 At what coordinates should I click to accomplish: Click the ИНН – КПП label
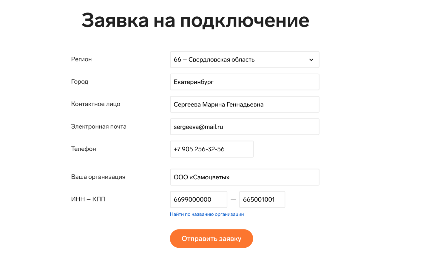[88, 199]
